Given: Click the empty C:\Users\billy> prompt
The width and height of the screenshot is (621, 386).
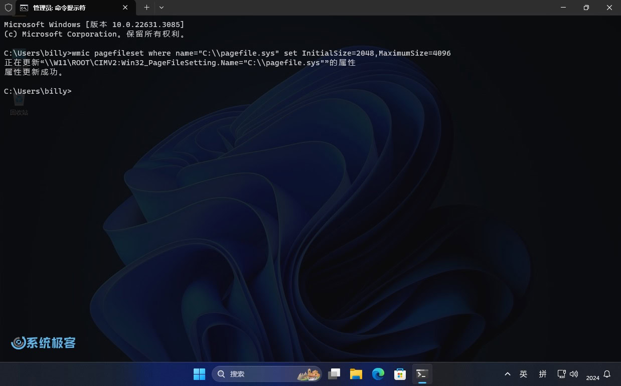Looking at the screenshot, I should 38,91.
